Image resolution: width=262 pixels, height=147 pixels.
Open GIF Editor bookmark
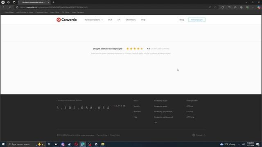point(65,12)
